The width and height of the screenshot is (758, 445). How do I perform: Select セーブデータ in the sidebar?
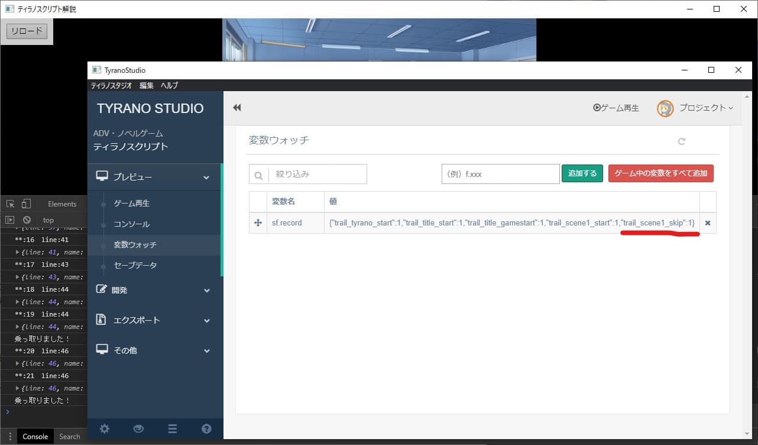click(135, 265)
